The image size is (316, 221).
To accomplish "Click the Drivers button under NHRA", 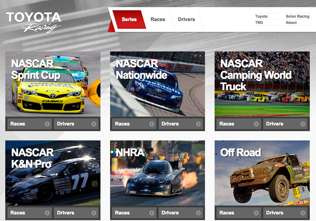I will click(x=181, y=213).
